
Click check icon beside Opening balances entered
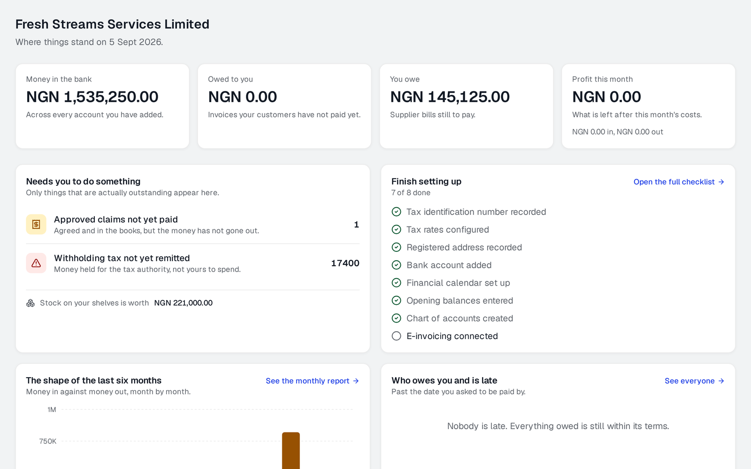(x=397, y=301)
